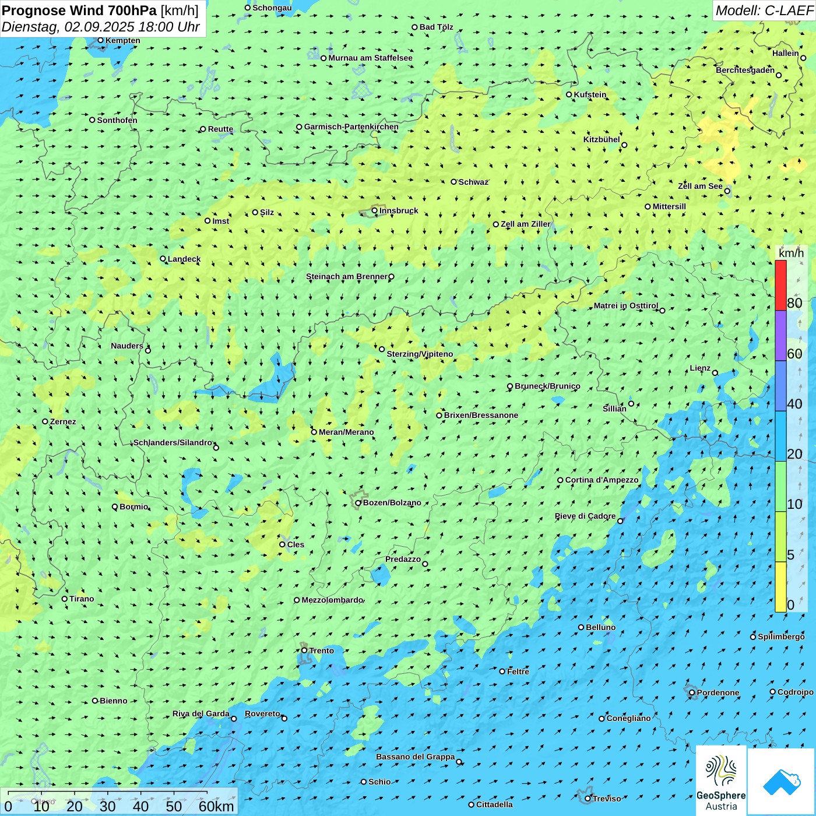Click the 60km scale bar label
The height and width of the screenshot is (816, 816).
point(216,806)
